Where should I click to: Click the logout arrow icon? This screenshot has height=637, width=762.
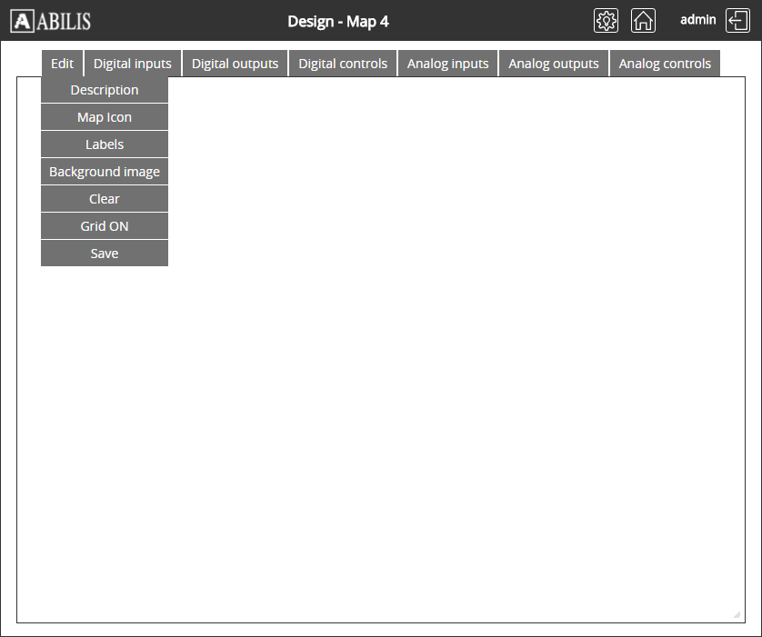(737, 21)
